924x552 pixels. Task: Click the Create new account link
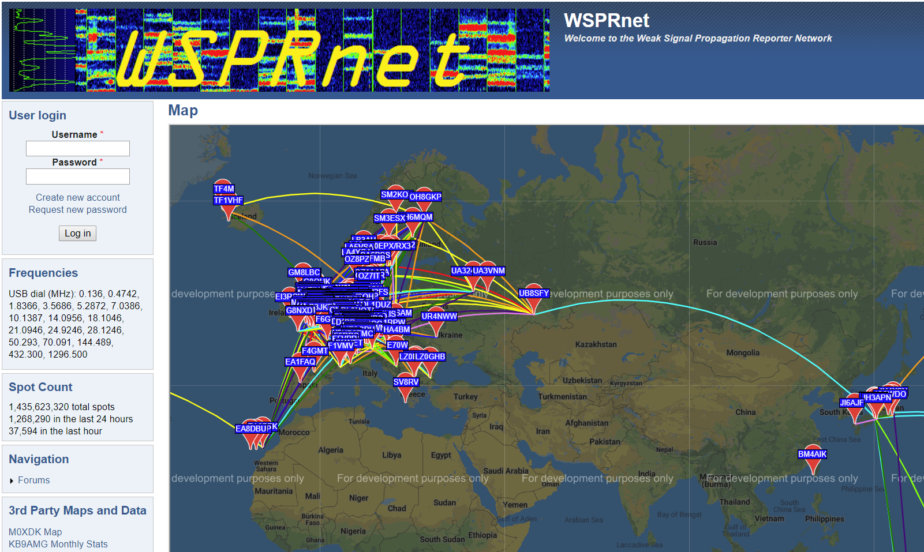point(78,197)
